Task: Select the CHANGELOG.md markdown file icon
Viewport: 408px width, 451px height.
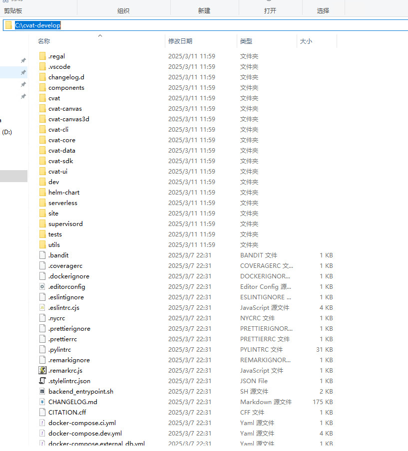Action: pyautogui.click(x=42, y=402)
